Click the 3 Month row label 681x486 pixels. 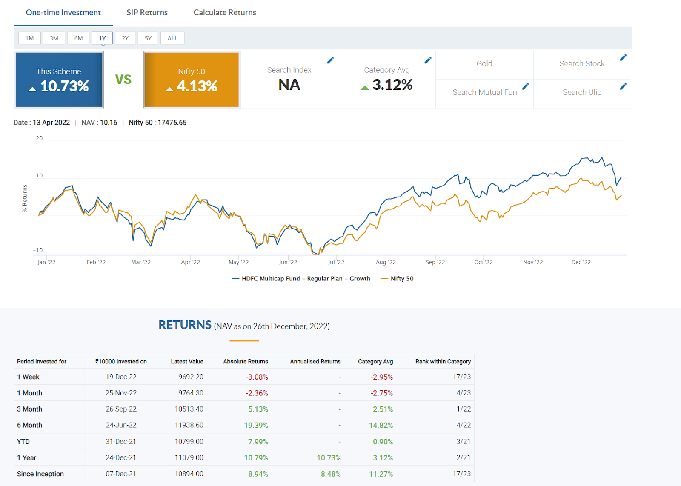30,409
